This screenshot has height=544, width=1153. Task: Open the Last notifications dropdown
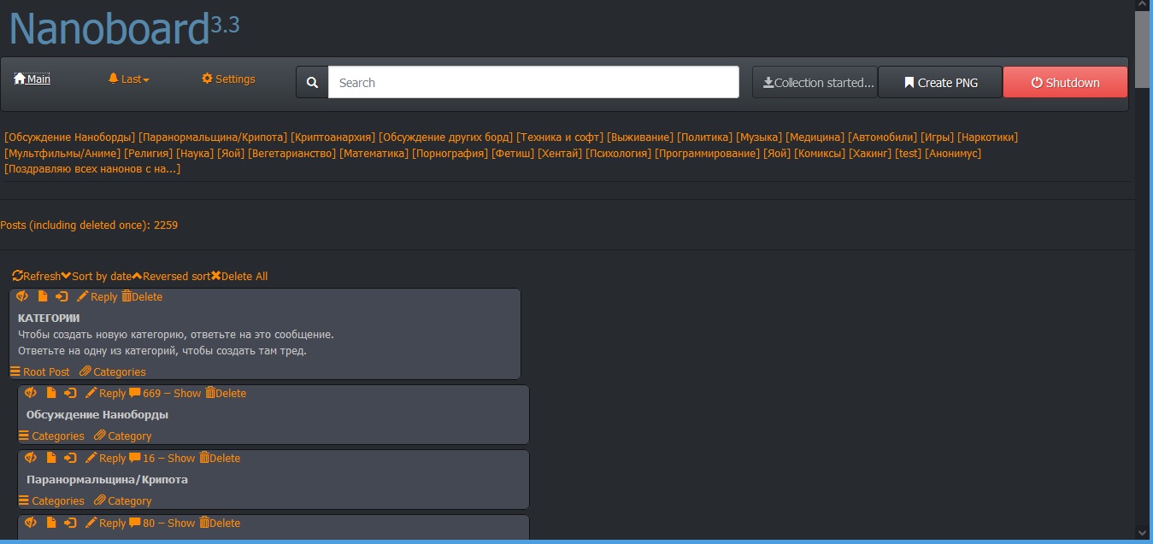tap(129, 79)
